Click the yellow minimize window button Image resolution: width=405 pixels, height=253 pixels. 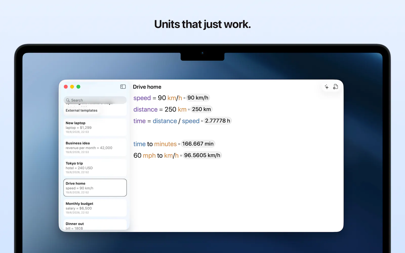(72, 87)
